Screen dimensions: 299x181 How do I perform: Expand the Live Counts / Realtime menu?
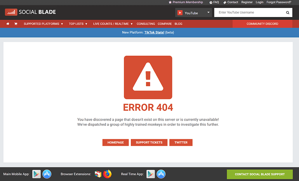(113, 24)
